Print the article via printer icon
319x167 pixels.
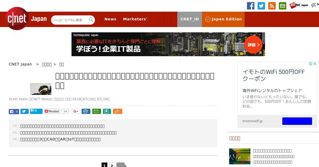pos(86,111)
